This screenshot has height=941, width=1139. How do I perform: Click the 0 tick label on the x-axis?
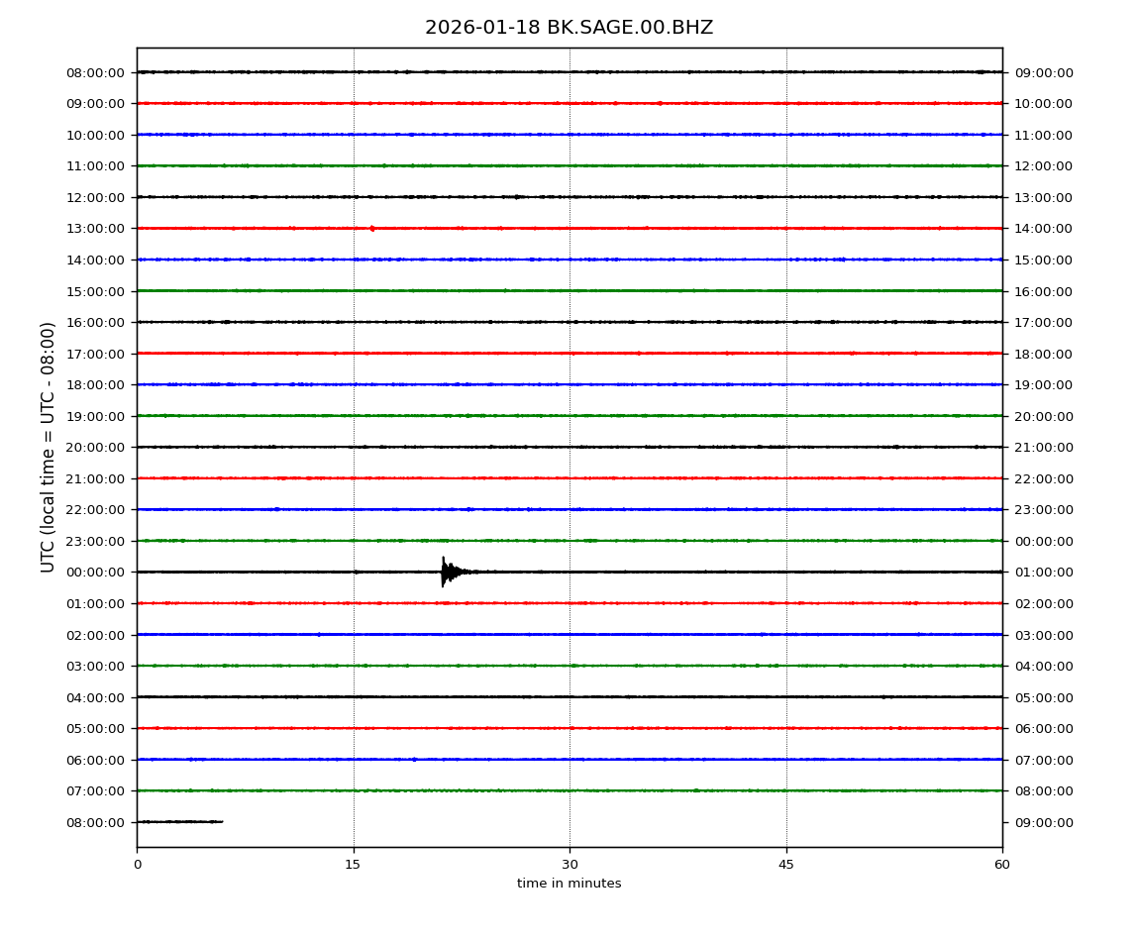click(x=137, y=865)
